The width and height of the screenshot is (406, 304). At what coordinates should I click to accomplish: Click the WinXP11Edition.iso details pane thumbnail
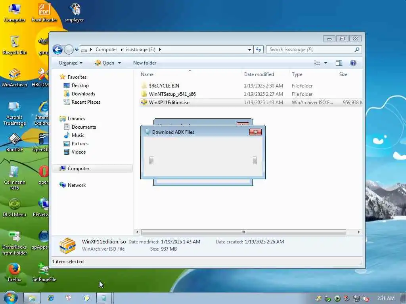[67, 245]
